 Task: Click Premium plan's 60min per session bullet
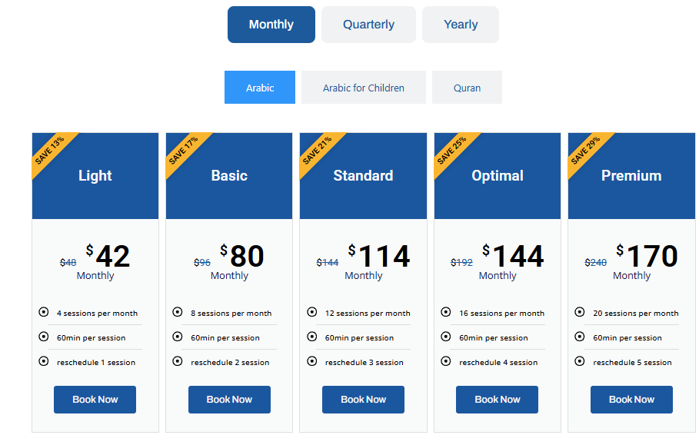point(580,337)
